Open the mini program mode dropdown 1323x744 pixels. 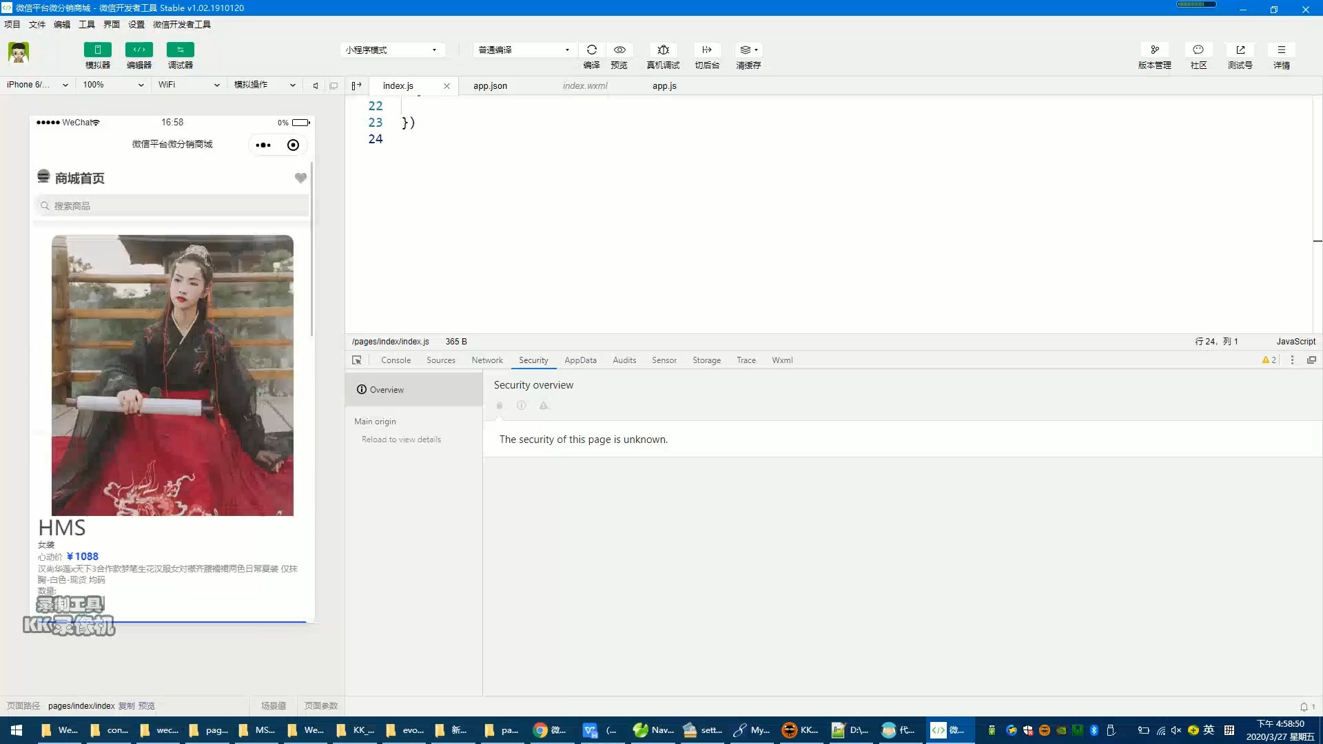(x=391, y=50)
